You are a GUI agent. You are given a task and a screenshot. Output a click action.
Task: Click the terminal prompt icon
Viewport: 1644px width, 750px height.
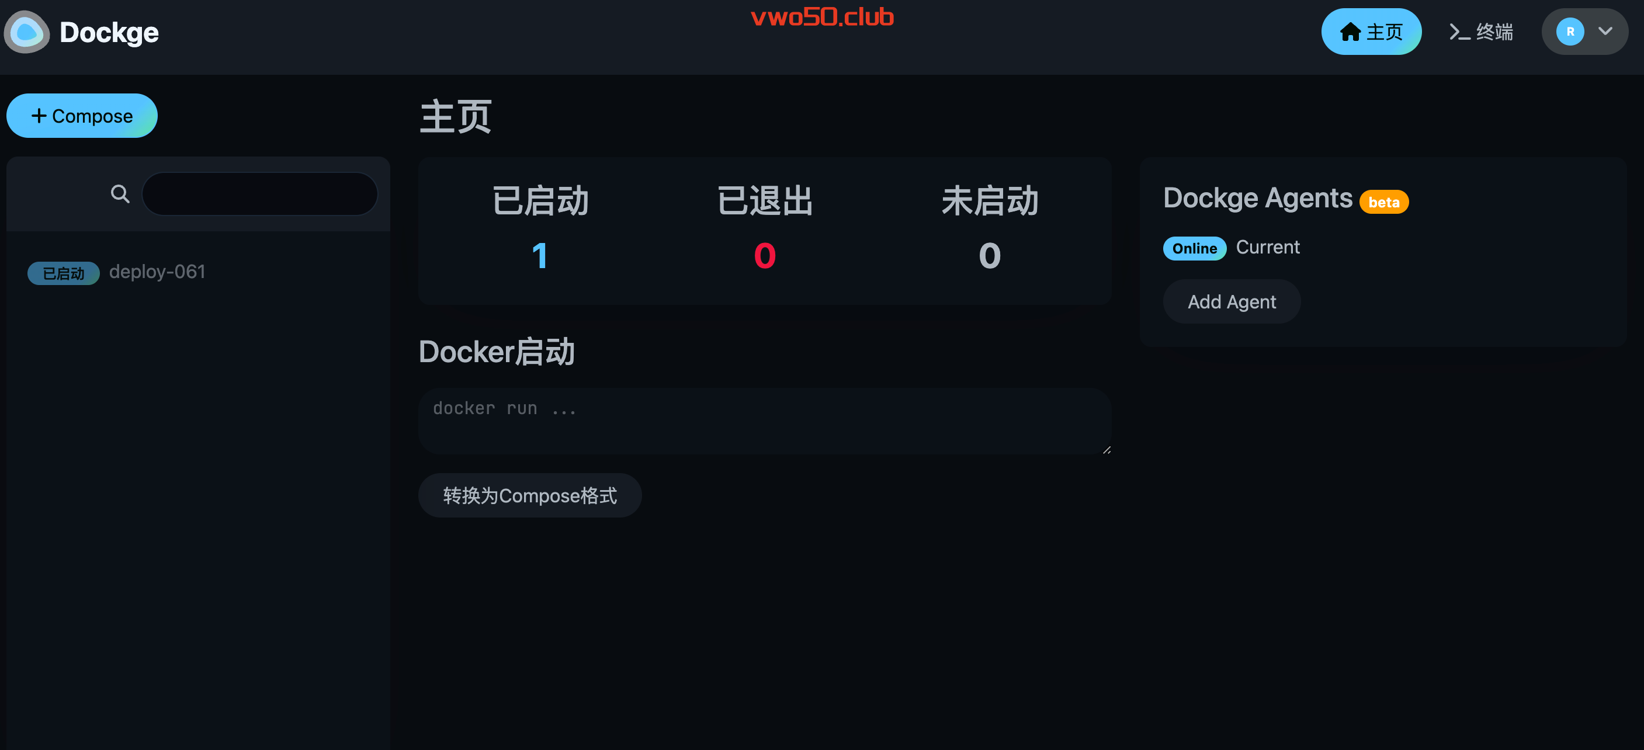click(1459, 32)
